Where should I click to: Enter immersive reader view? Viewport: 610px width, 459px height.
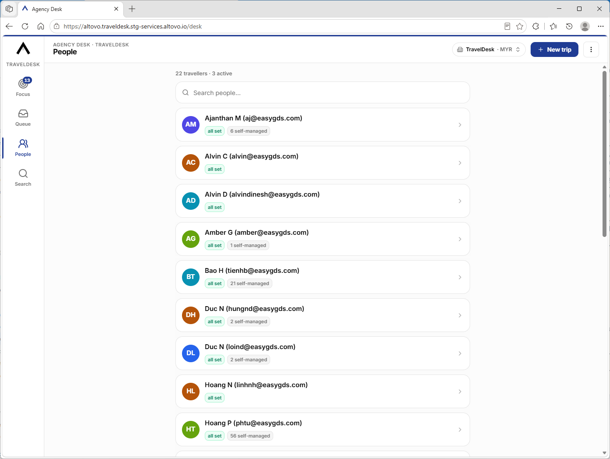(507, 26)
